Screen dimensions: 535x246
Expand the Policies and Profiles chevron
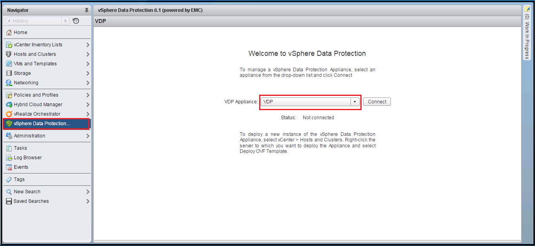[x=88, y=95]
